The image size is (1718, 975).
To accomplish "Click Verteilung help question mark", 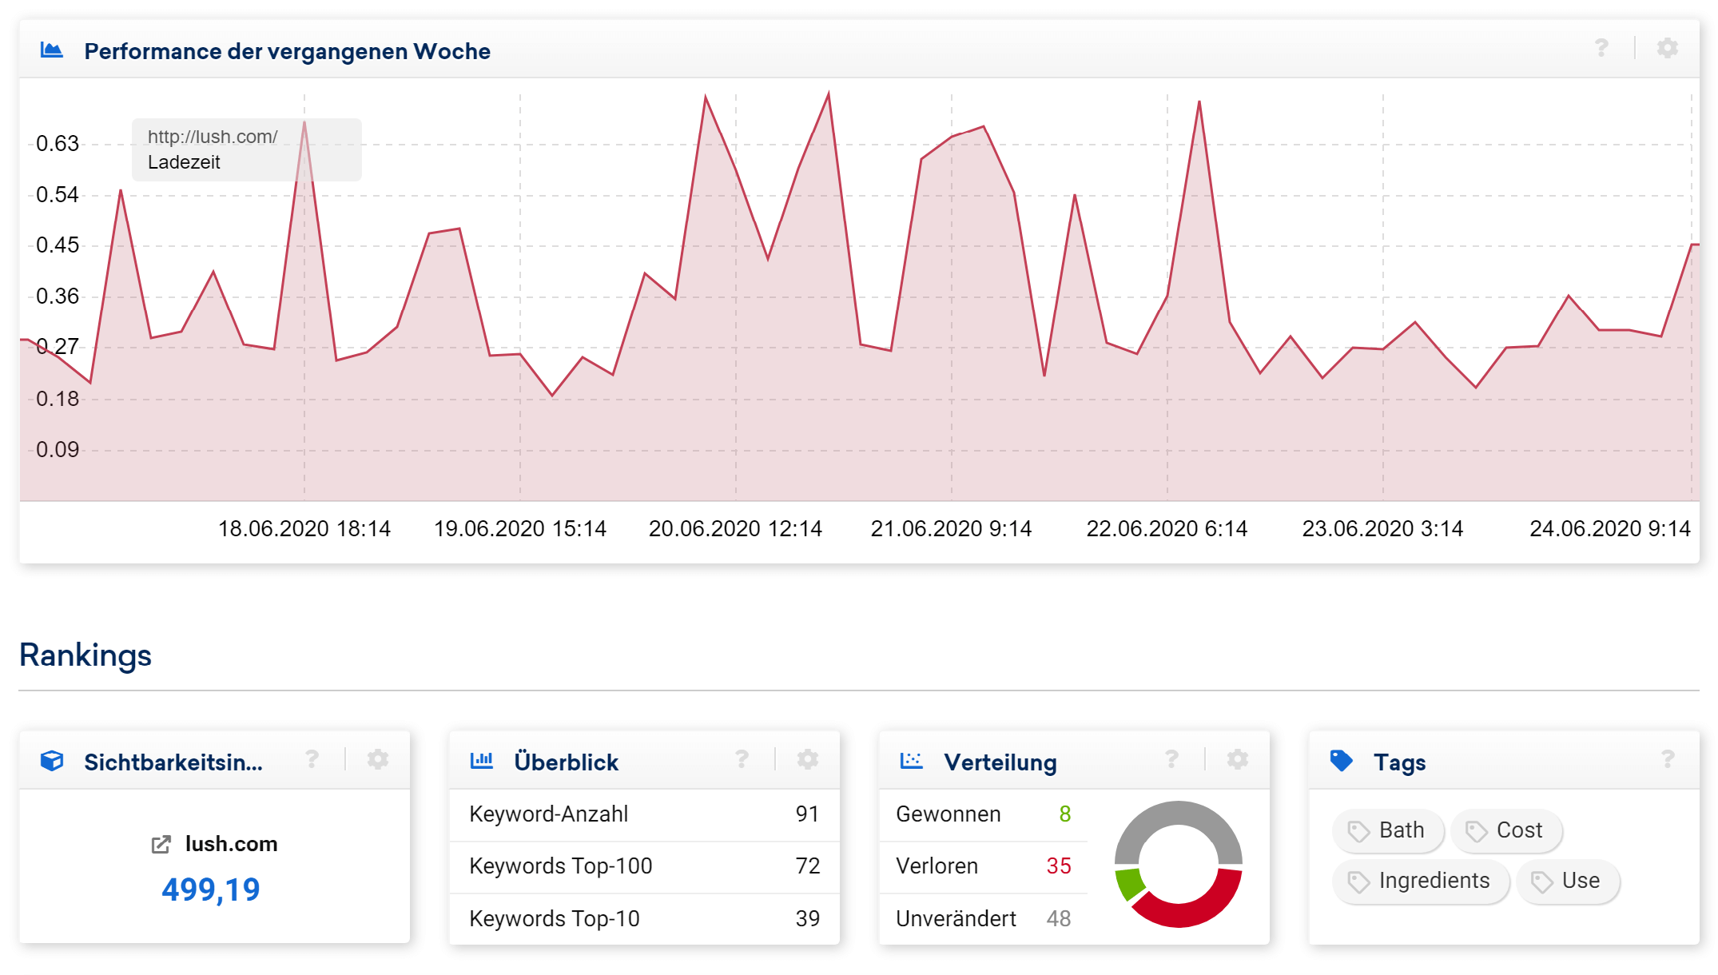I will click(x=1171, y=759).
